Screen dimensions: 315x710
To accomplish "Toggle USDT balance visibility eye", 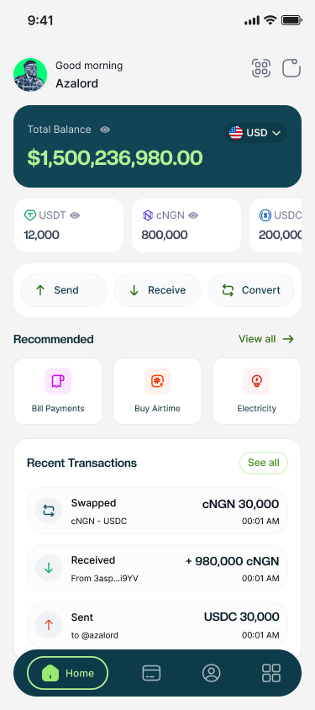I will [75, 215].
